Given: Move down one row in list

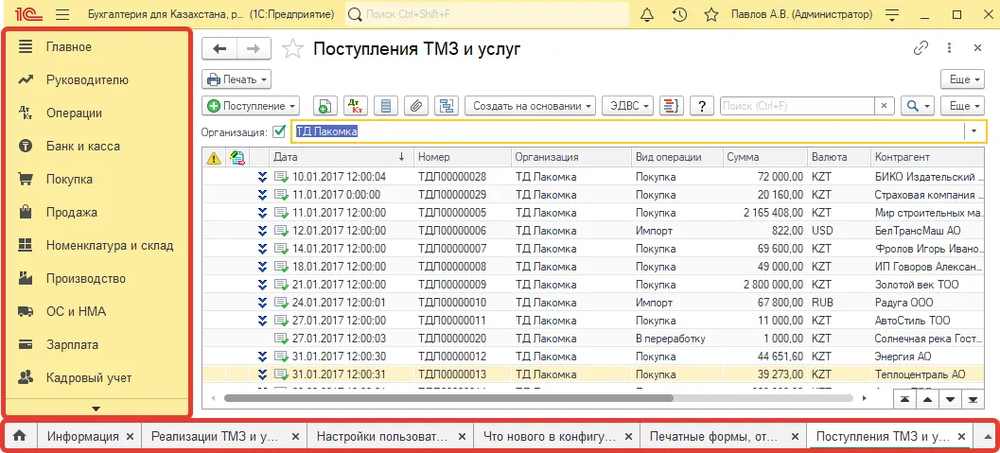Looking at the screenshot, I should pyautogui.click(x=950, y=399).
